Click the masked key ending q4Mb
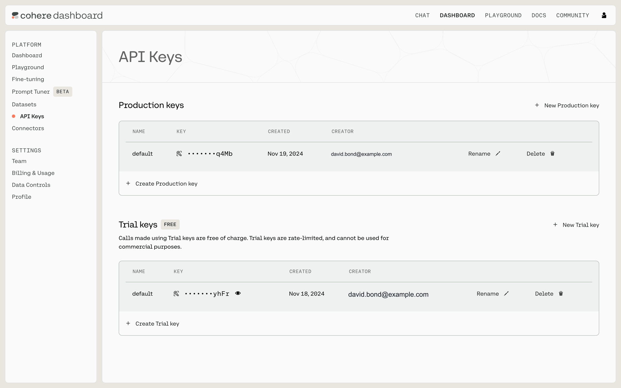Screen dimensions: 621x388 [210, 154]
